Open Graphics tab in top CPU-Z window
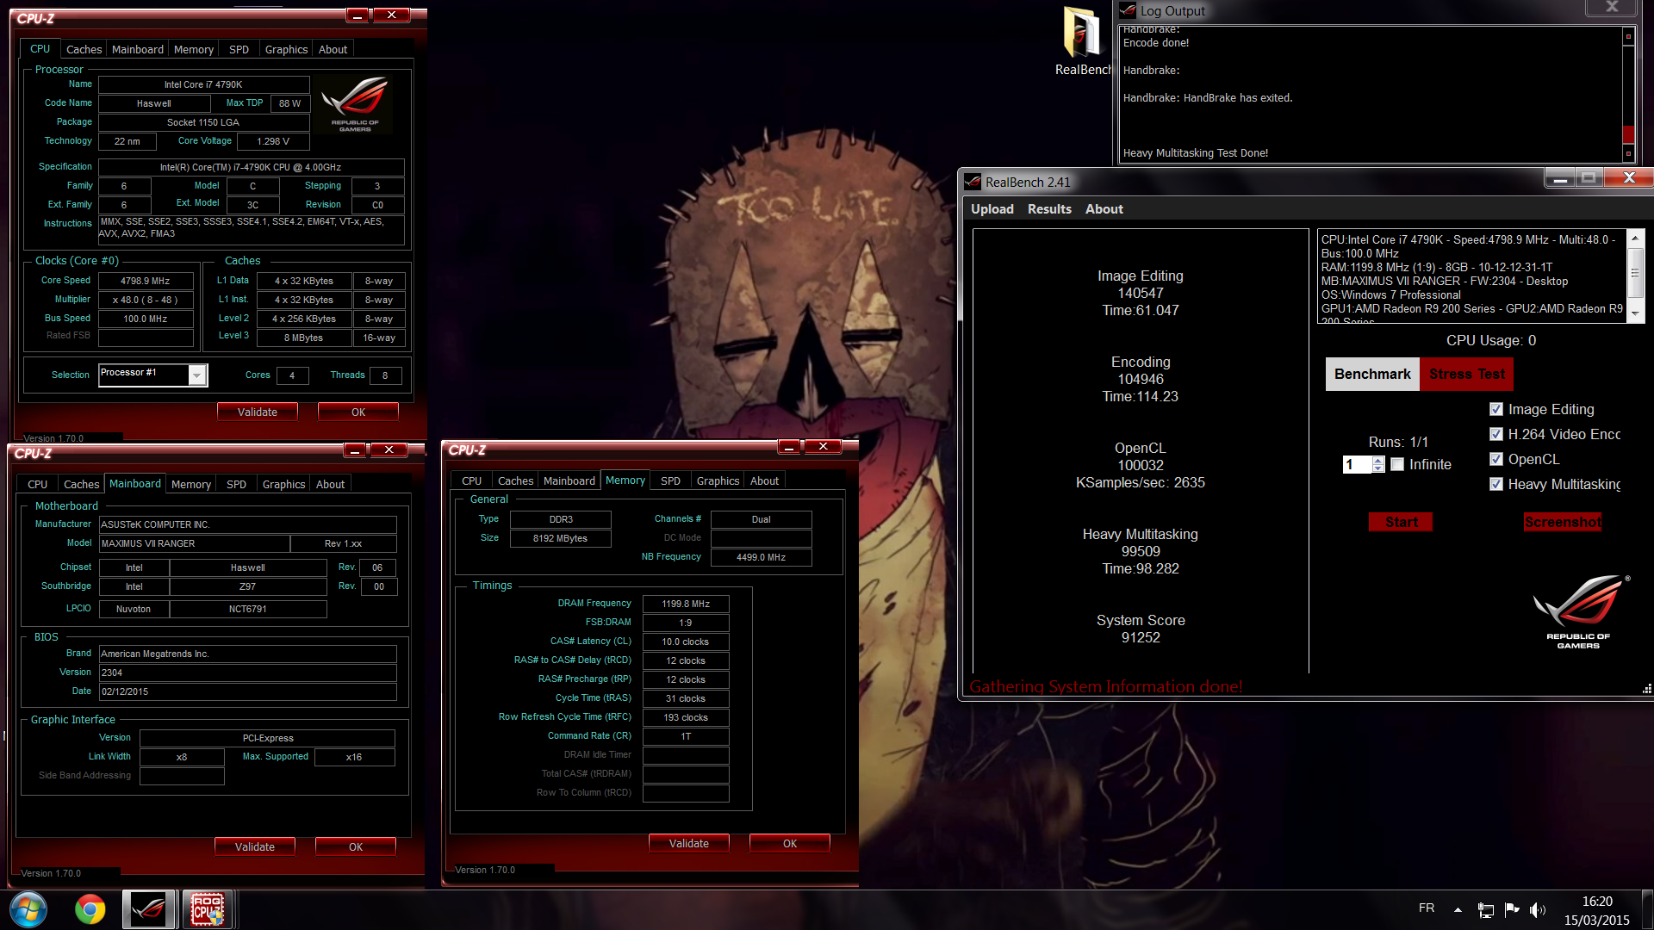Screen dimensions: 1654x930 [x=287, y=49]
